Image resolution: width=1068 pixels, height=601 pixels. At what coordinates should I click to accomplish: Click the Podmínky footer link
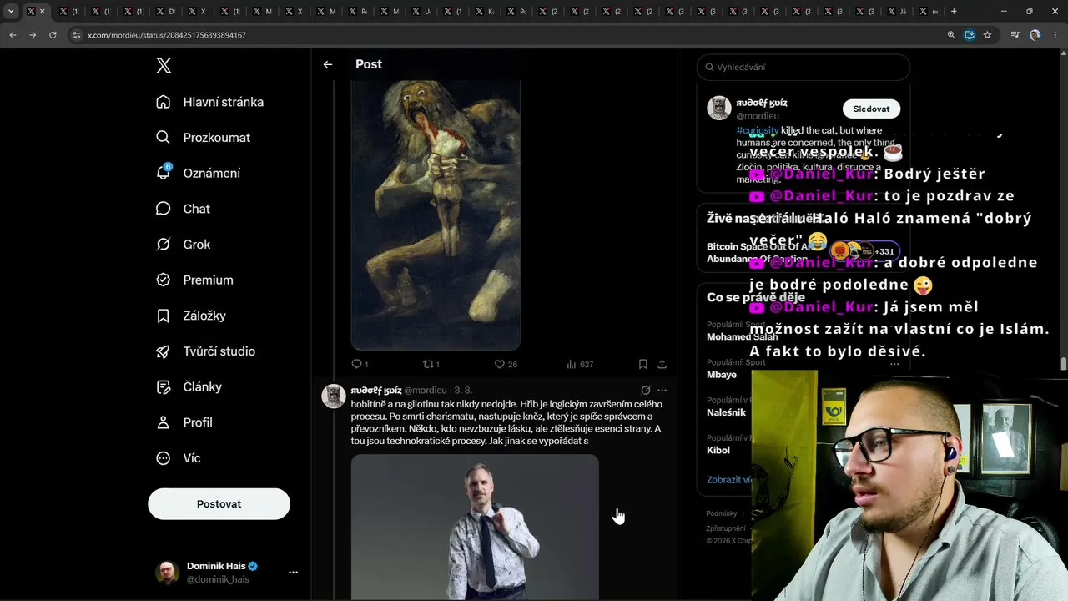point(722,513)
